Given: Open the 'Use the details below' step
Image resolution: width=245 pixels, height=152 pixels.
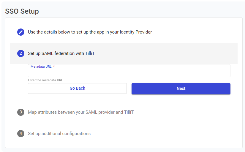Looking at the screenshot, I should (90, 32).
